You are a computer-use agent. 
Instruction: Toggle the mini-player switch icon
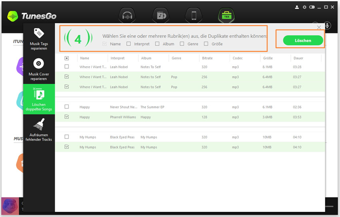pyautogui.click(x=312, y=7)
